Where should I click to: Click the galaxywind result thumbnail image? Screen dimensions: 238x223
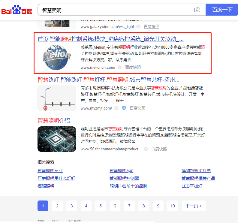(x=57, y=24)
